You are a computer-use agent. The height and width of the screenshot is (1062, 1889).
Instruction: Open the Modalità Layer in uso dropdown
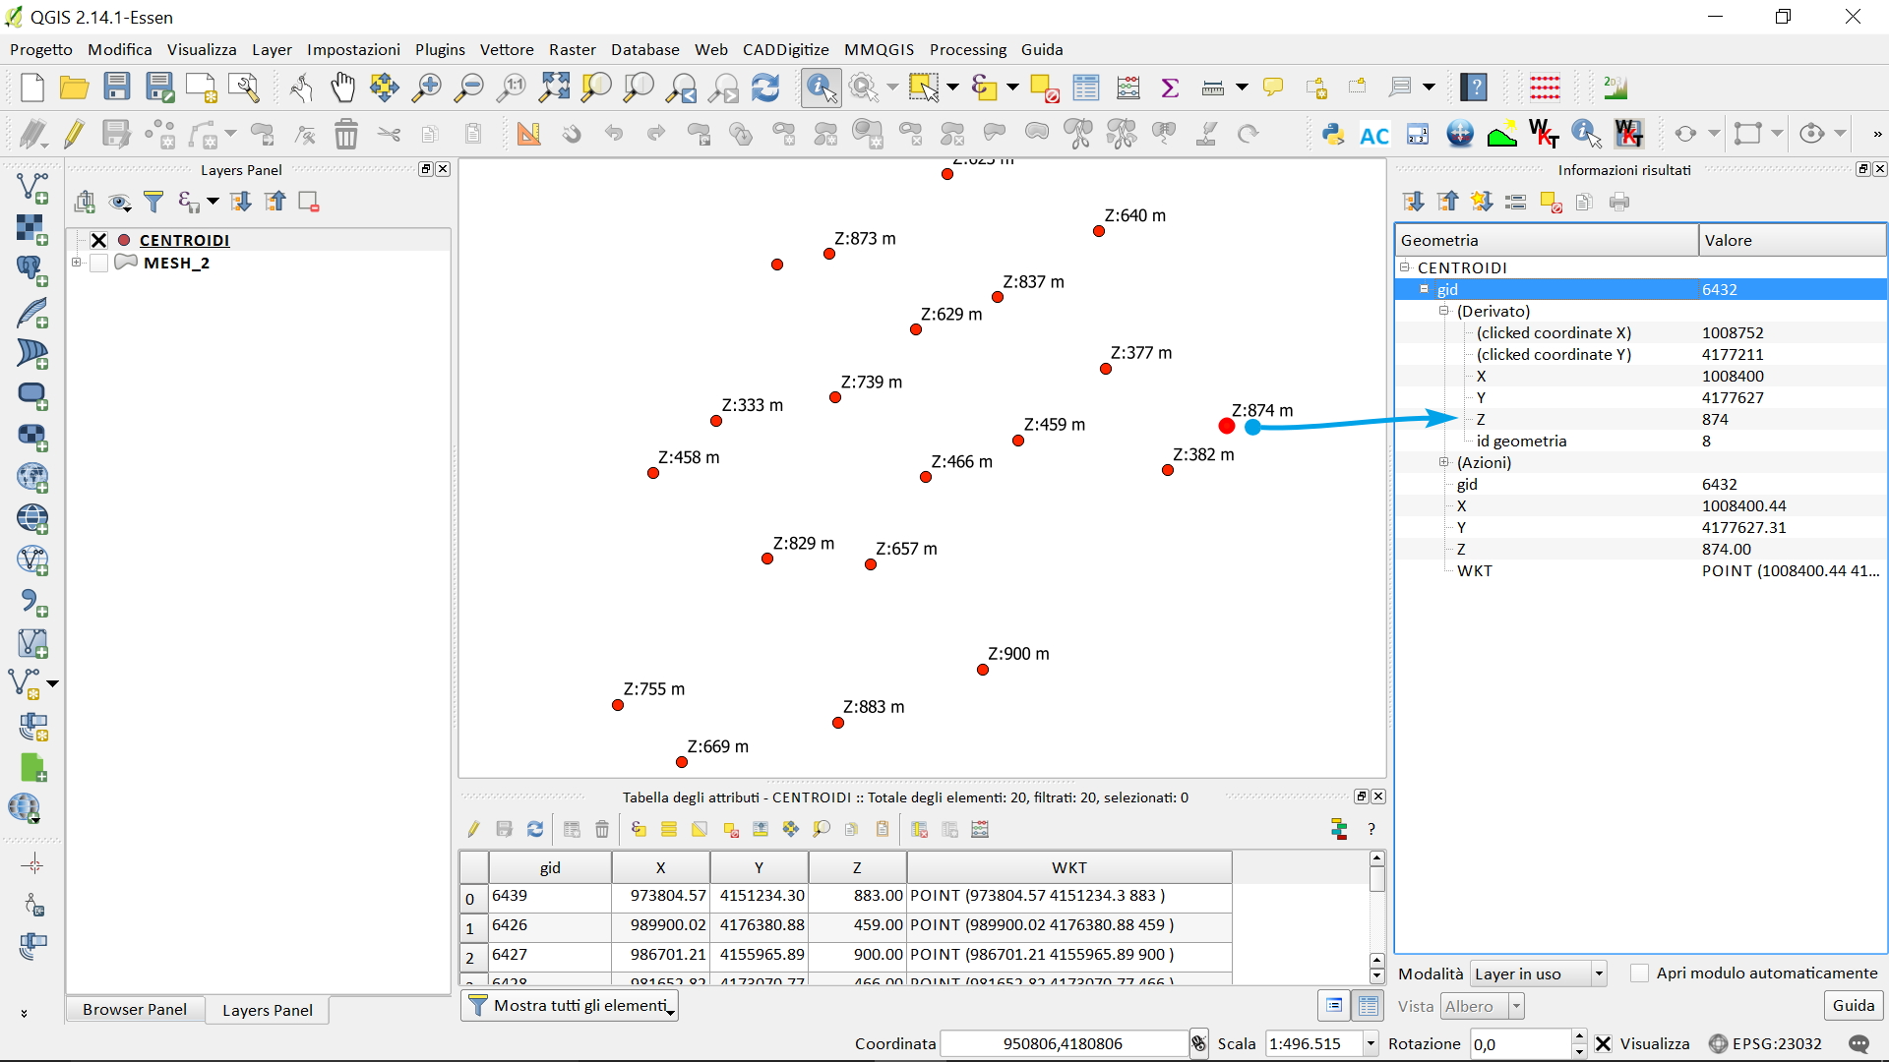click(x=1538, y=973)
